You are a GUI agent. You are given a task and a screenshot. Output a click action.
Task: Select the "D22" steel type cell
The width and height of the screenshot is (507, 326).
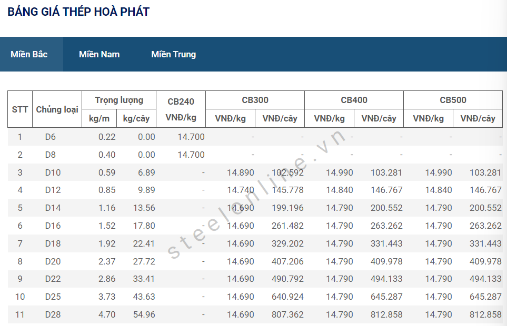(x=53, y=279)
